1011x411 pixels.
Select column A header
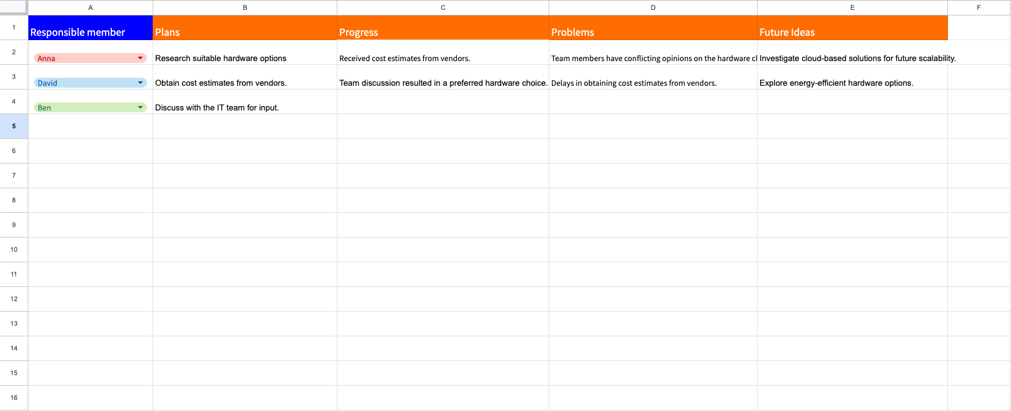(x=91, y=7)
